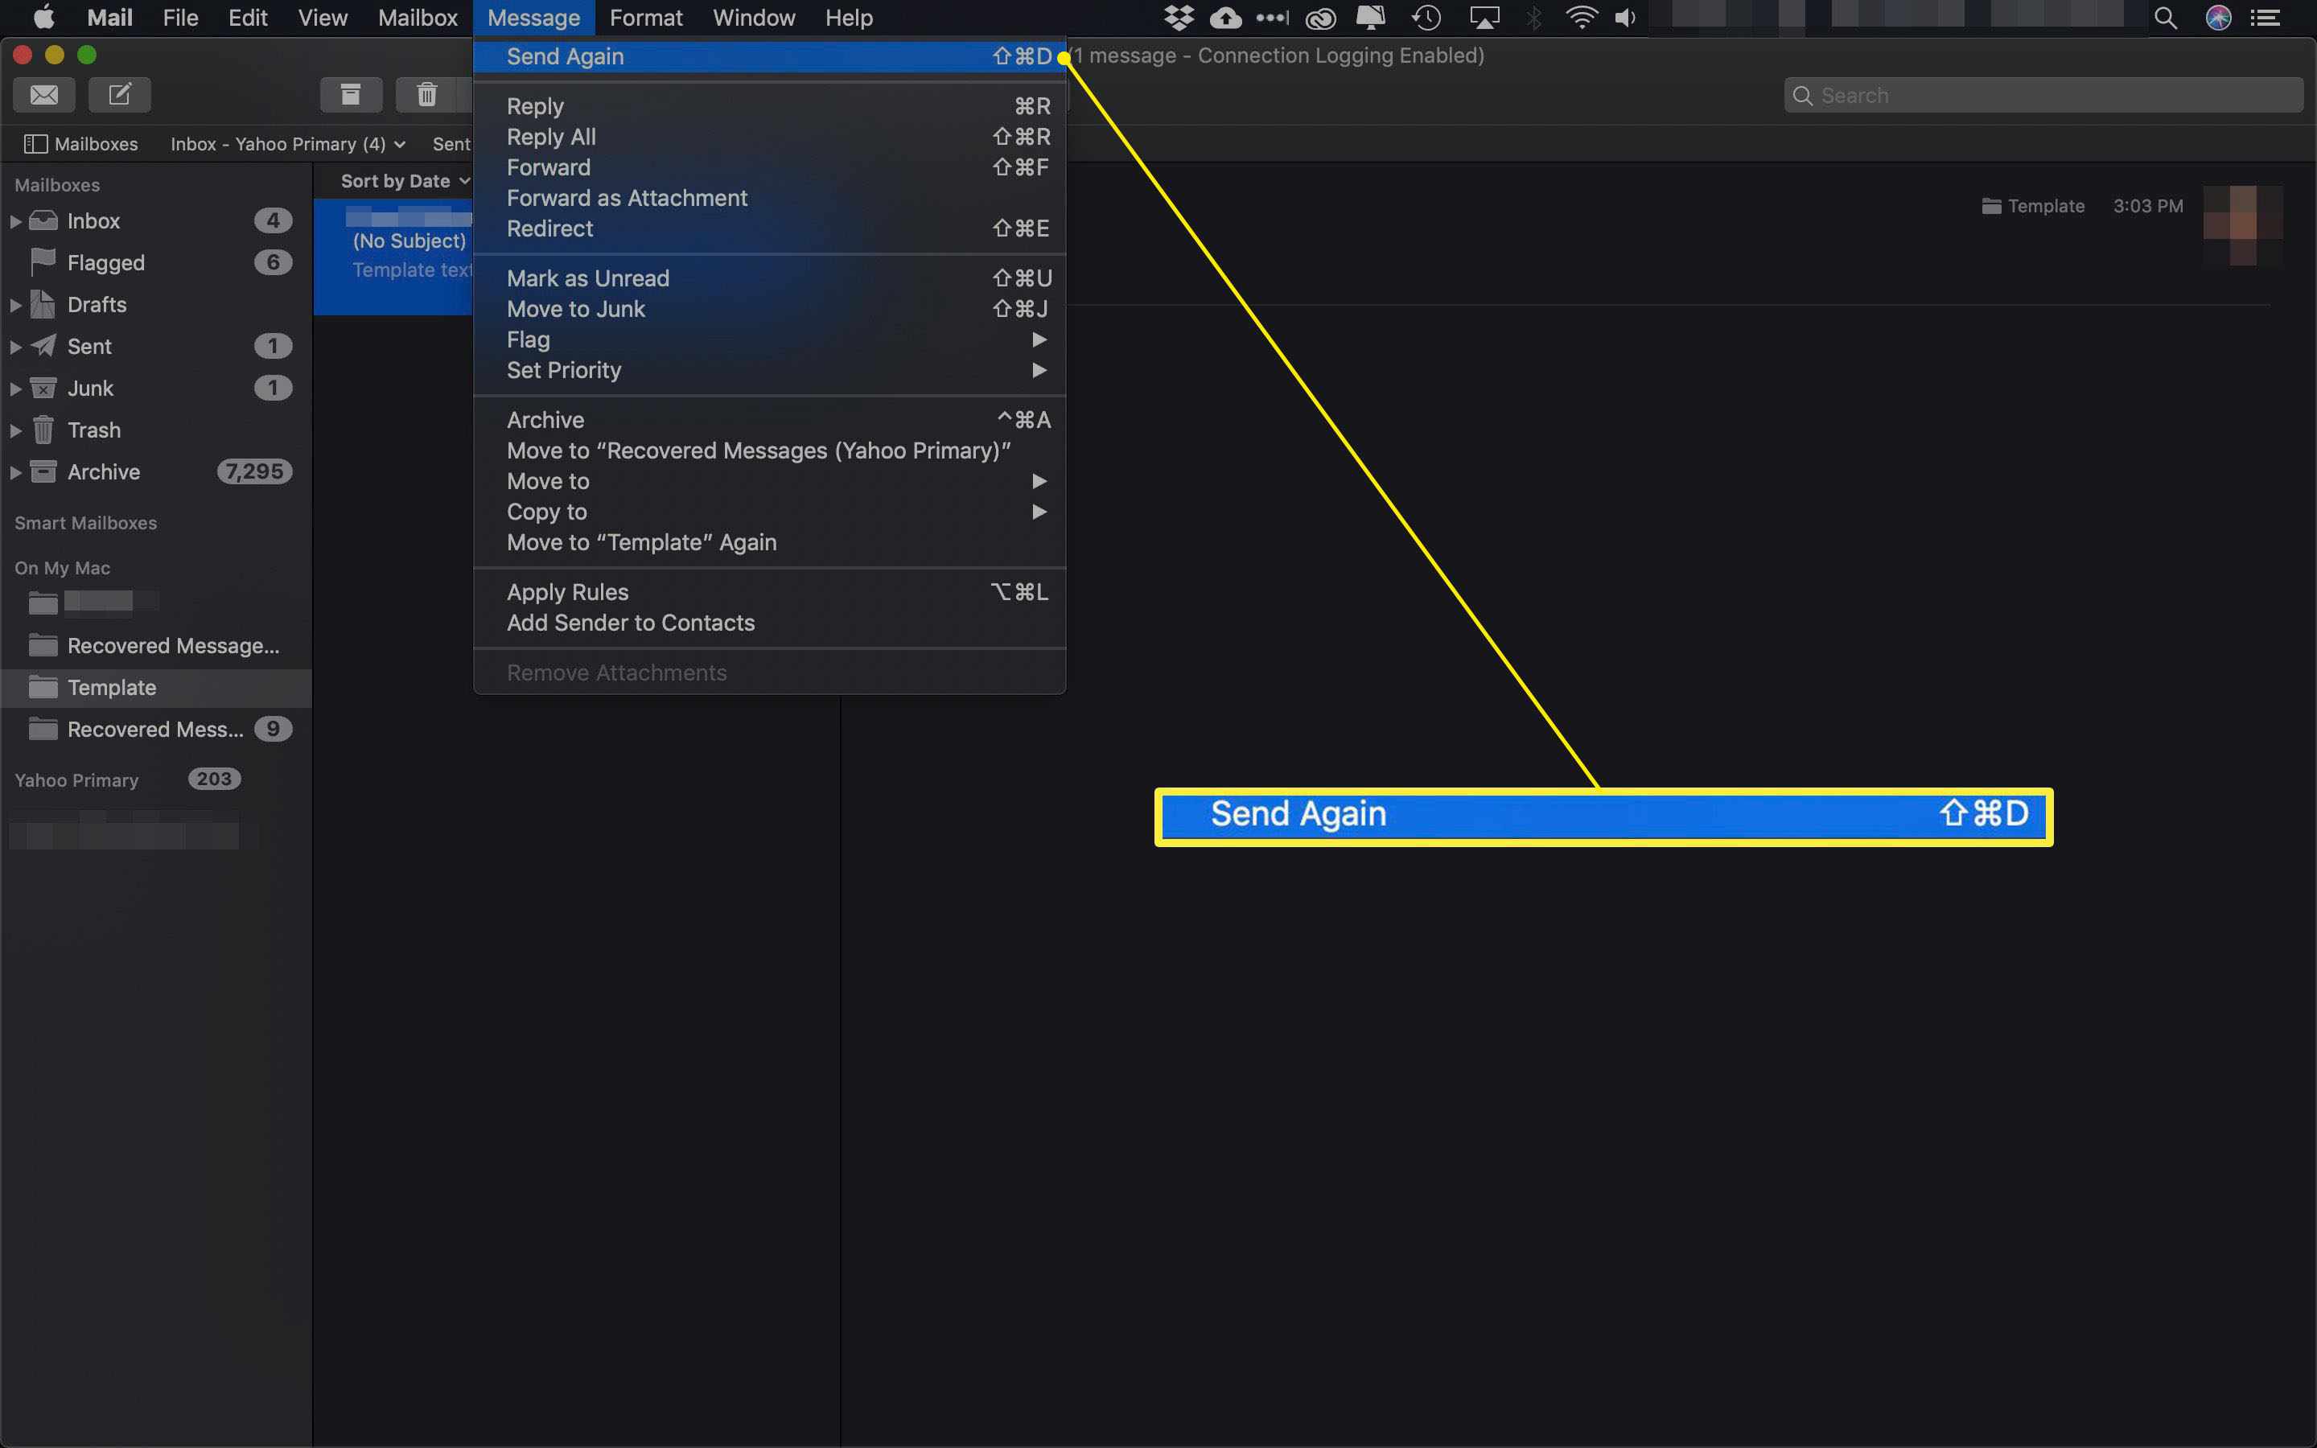Choose Mark as Unread
Image resolution: width=2317 pixels, height=1448 pixels.
[x=770, y=278]
